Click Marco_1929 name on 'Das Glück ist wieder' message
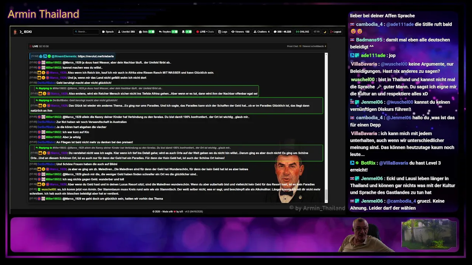The image size is (472, 265). coord(59,106)
